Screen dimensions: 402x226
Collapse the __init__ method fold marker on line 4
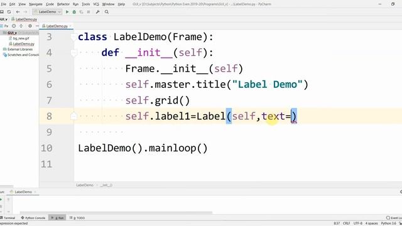tap(73, 53)
